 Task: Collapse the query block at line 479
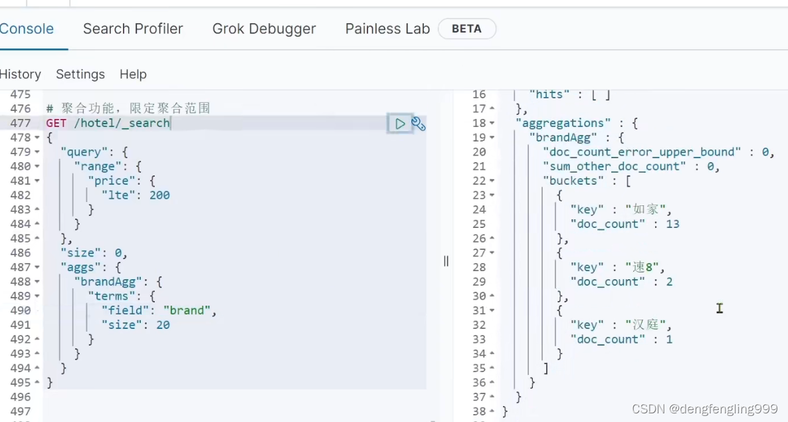tap(37, 152)
